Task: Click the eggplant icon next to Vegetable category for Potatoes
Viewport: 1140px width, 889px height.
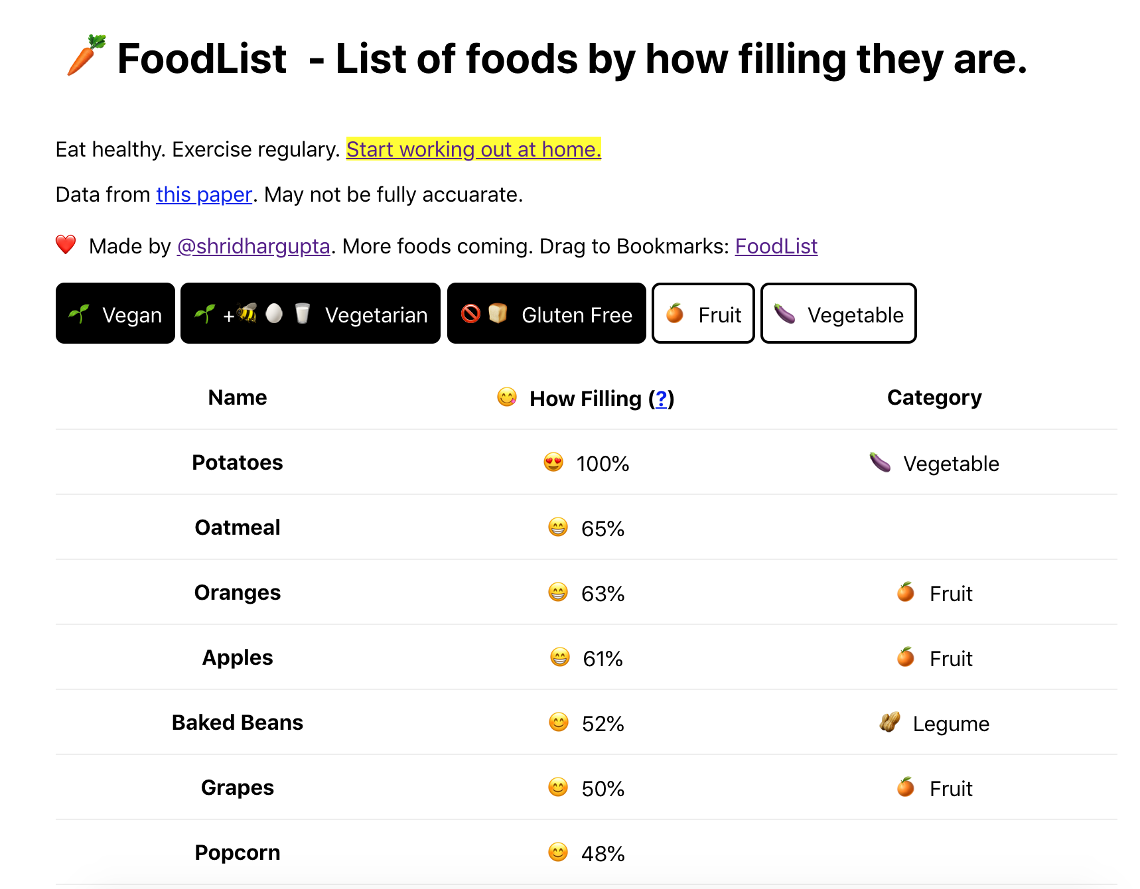Action: [880, 463]
